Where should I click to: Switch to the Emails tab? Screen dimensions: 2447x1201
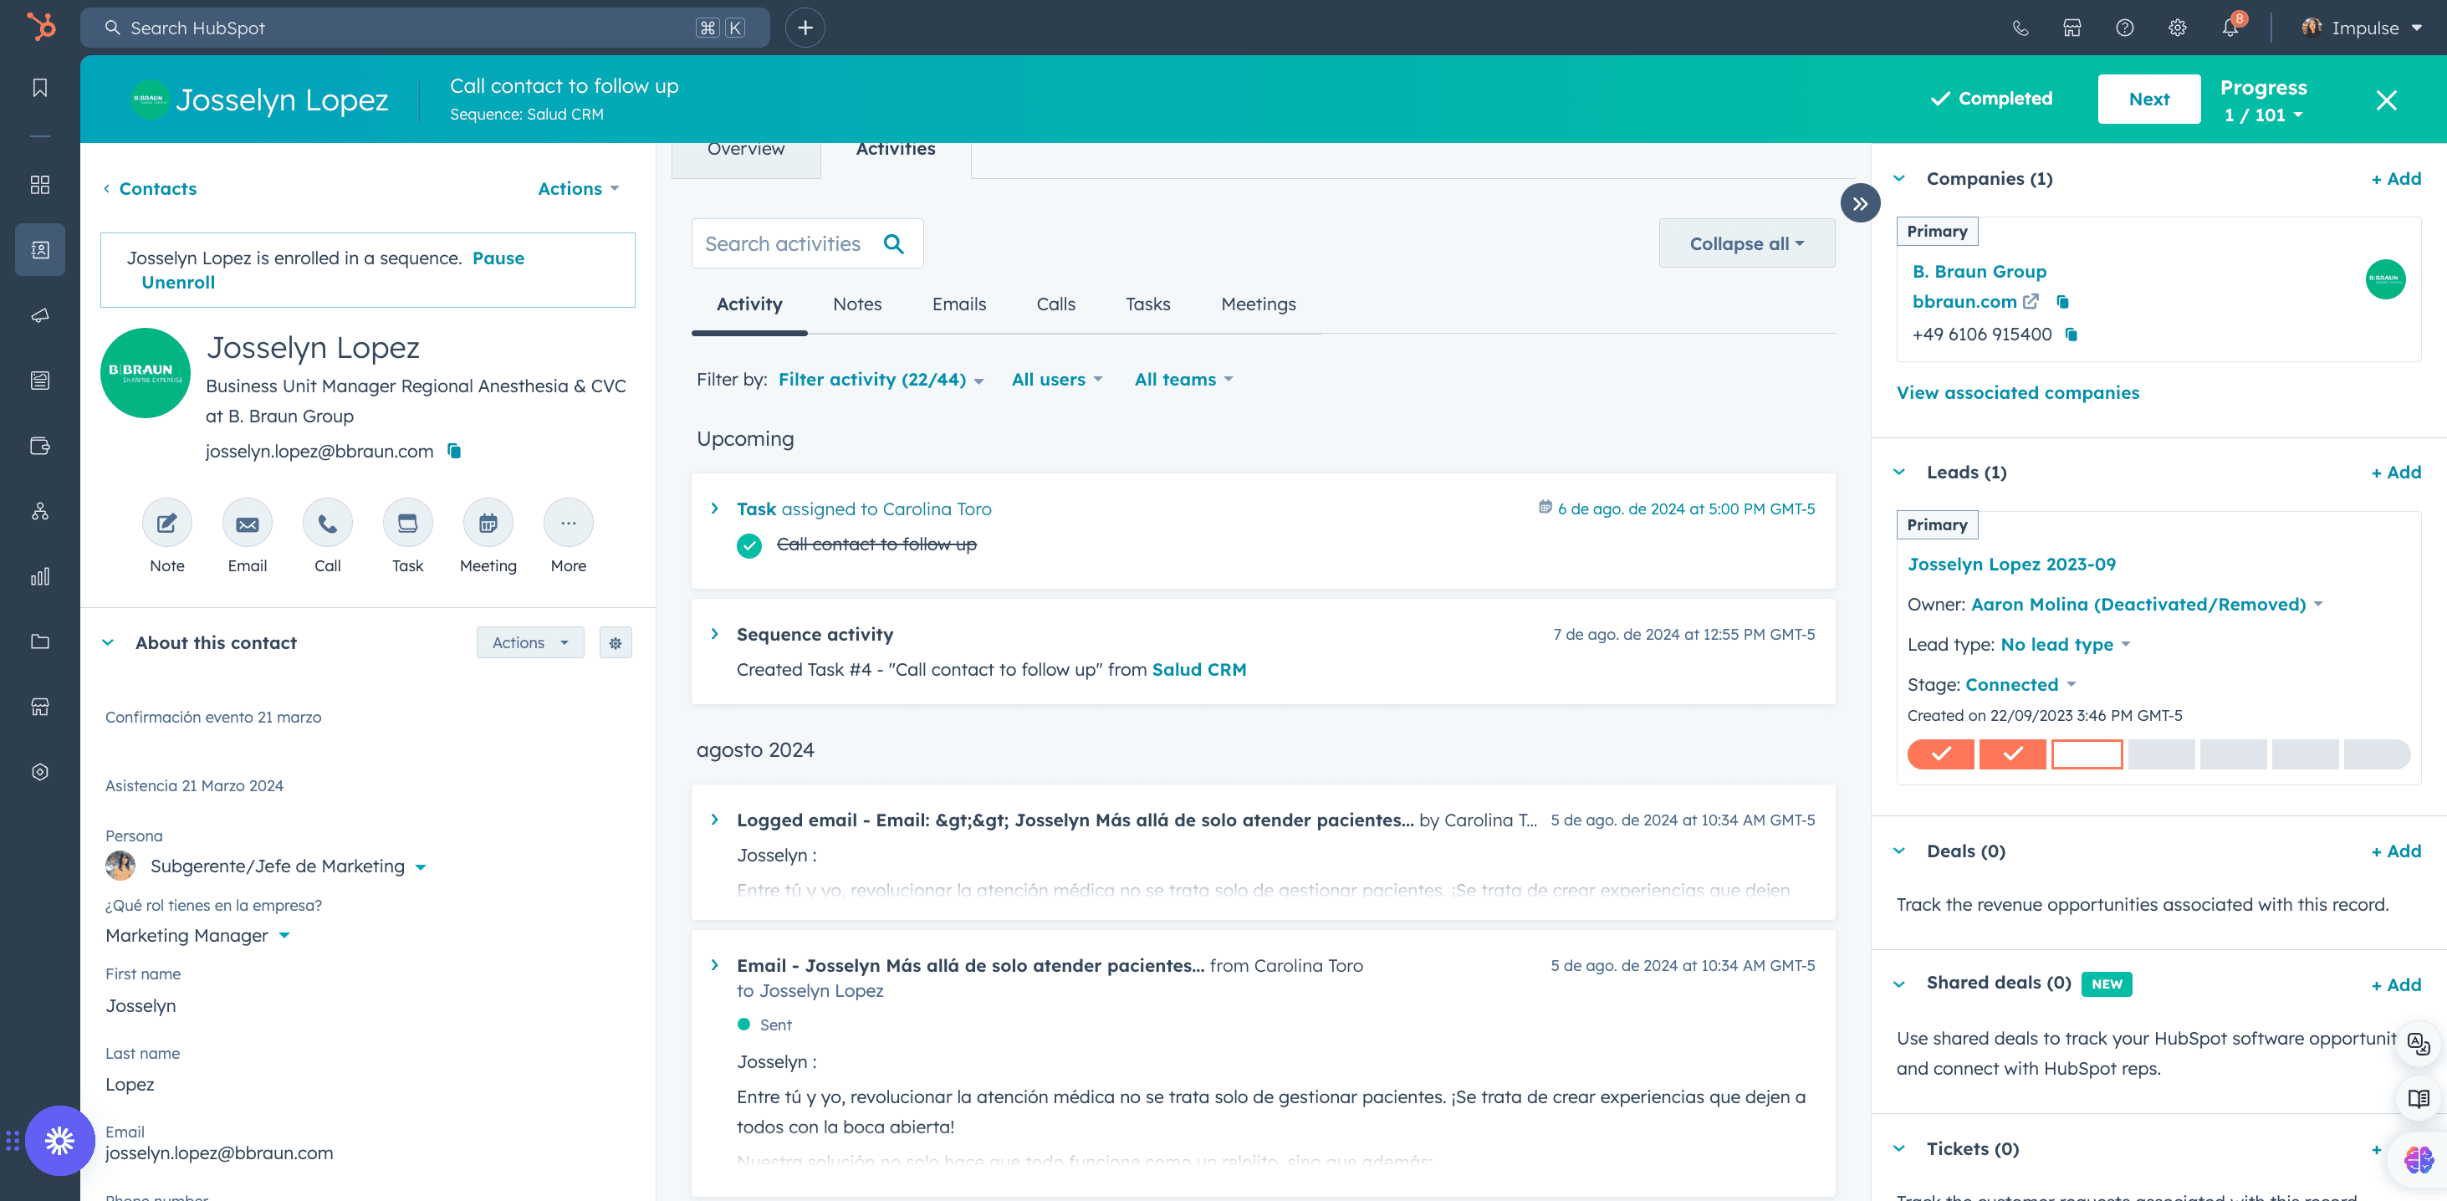click(958, 304)
